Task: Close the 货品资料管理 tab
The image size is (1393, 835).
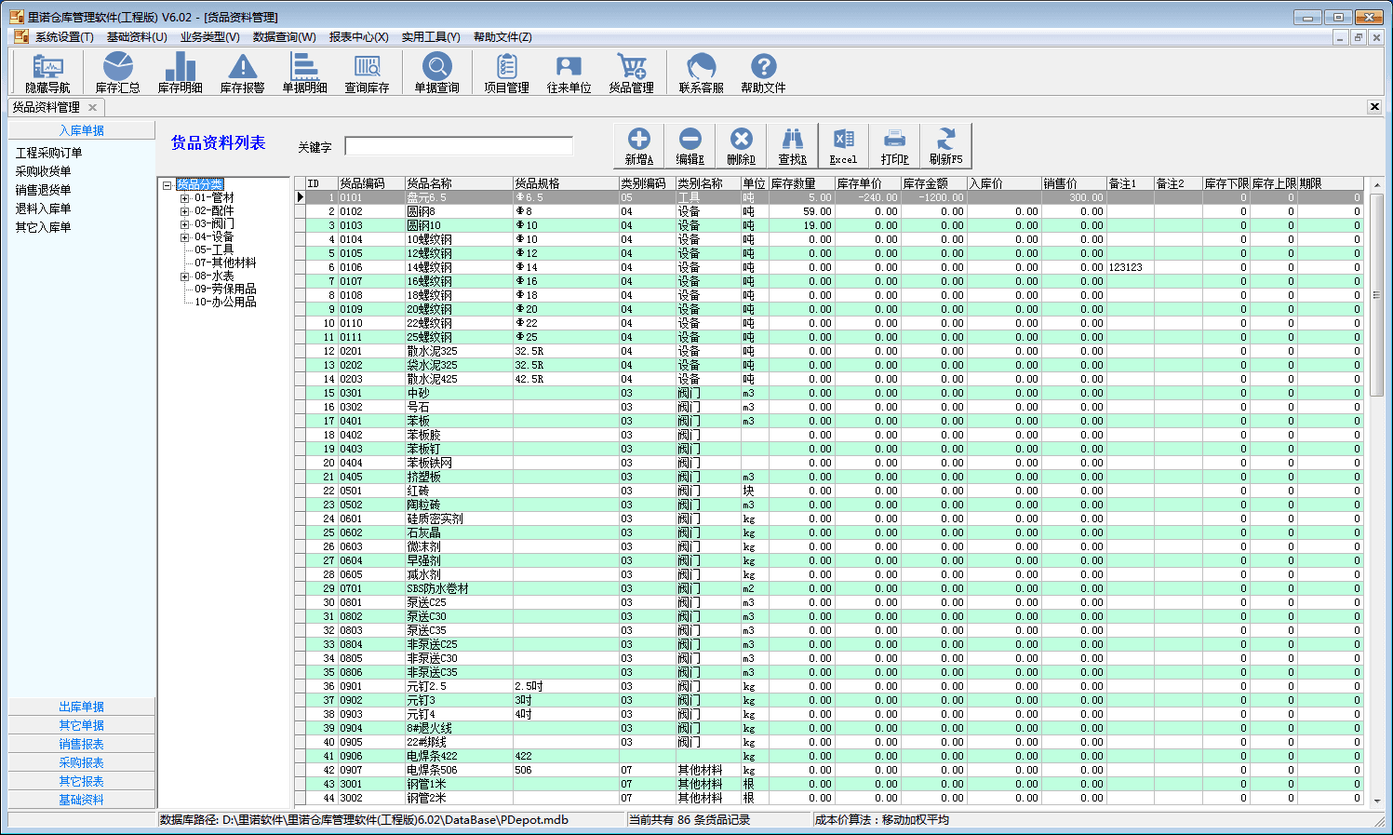Action: tap(92, 107)
